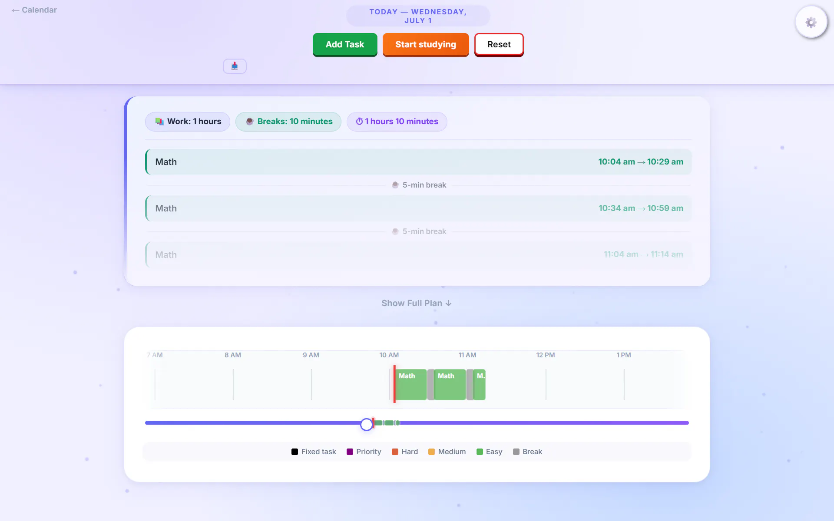Click the Reset button
This screenshot has width=834, height=521.
[499, 44]
